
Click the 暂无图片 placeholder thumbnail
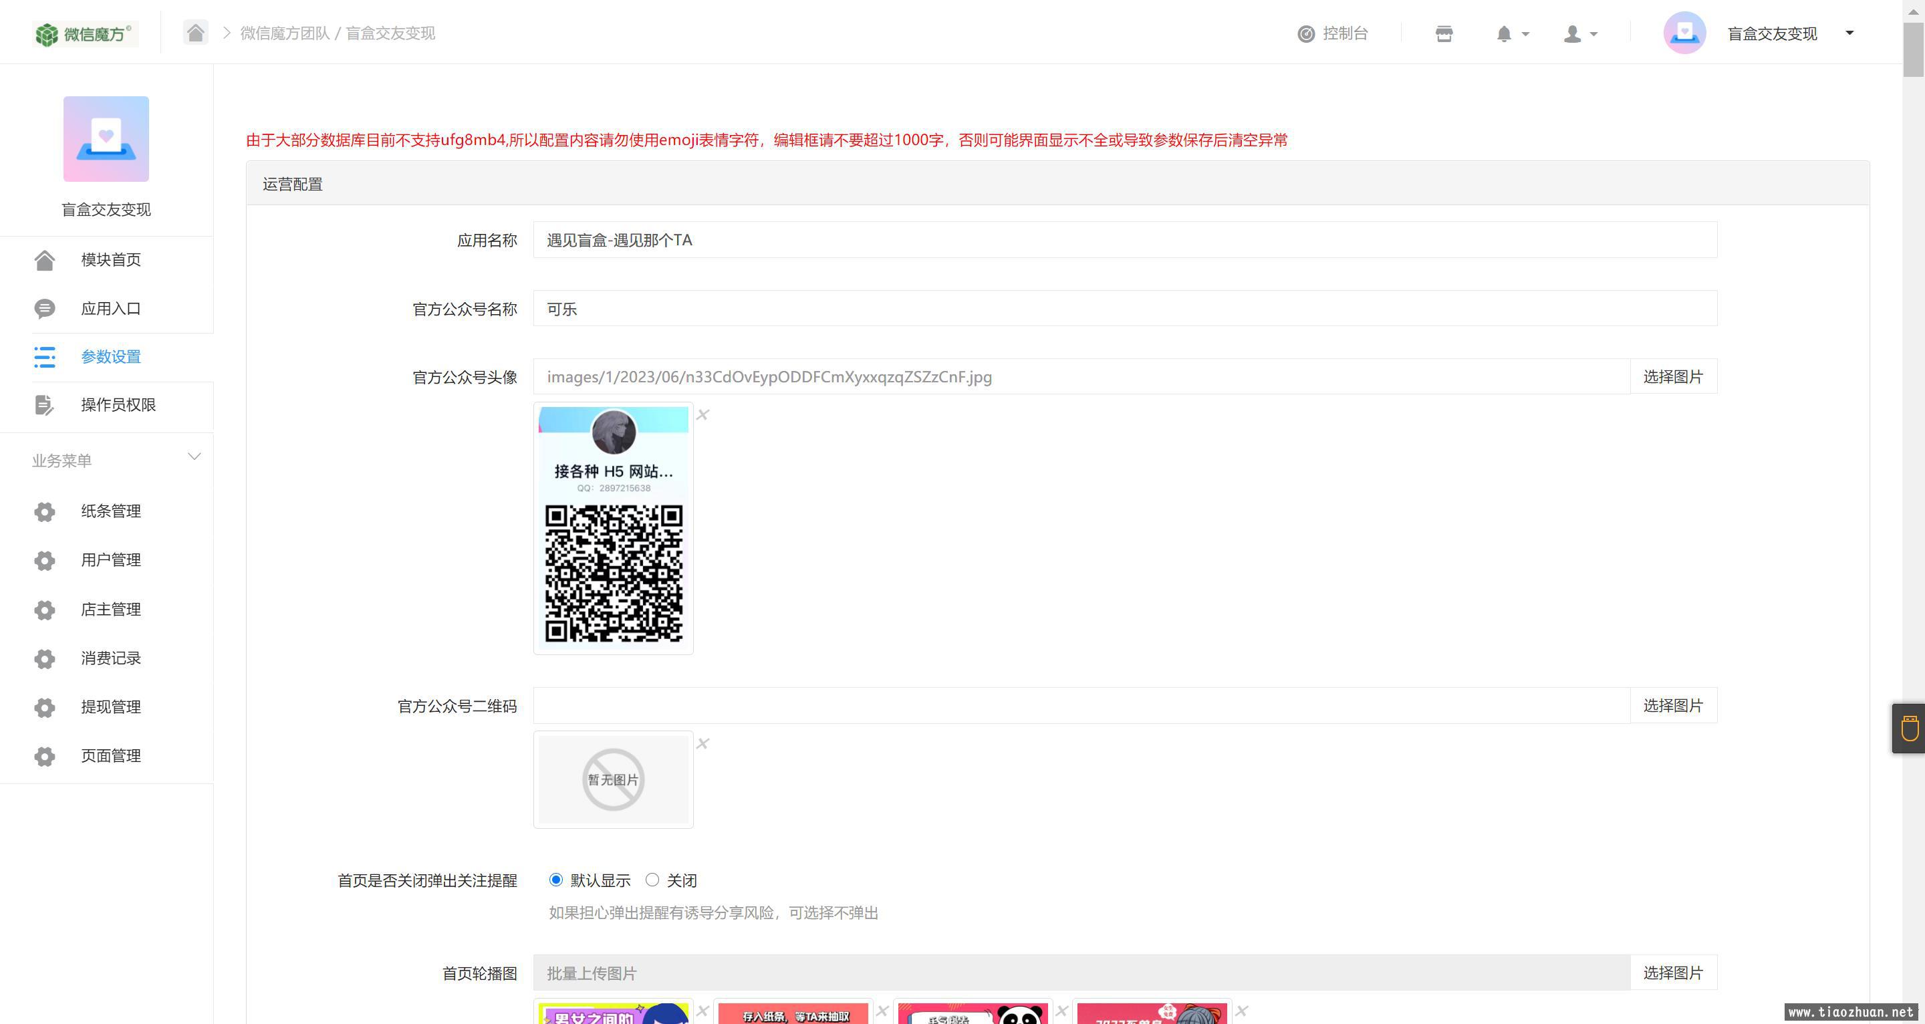coord(614,779)
